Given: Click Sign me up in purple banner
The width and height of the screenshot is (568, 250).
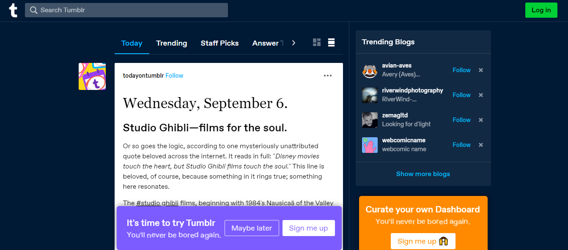Looking at the screenshot, I should pos(308,228).
